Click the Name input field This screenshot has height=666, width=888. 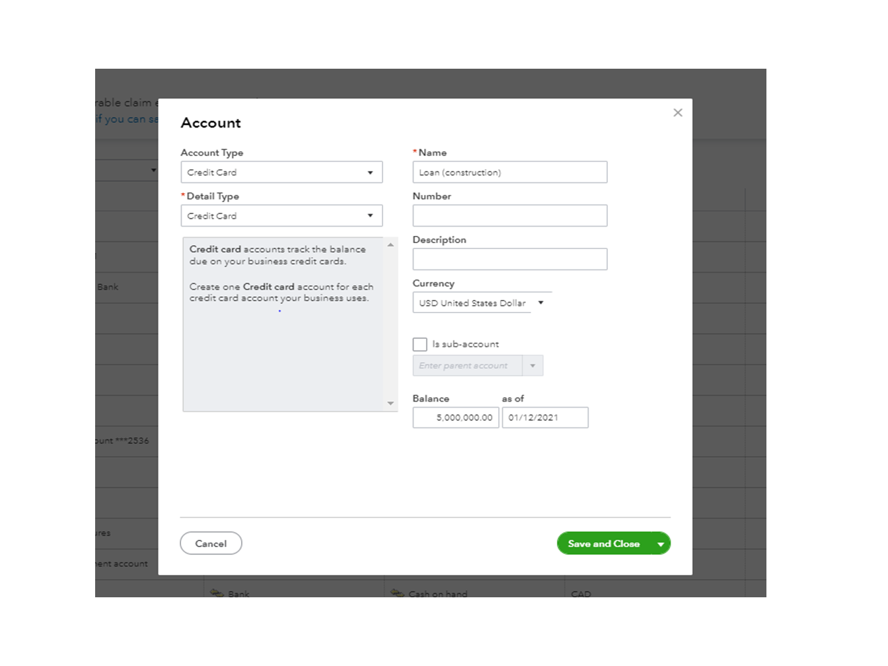tap(510, 172)
